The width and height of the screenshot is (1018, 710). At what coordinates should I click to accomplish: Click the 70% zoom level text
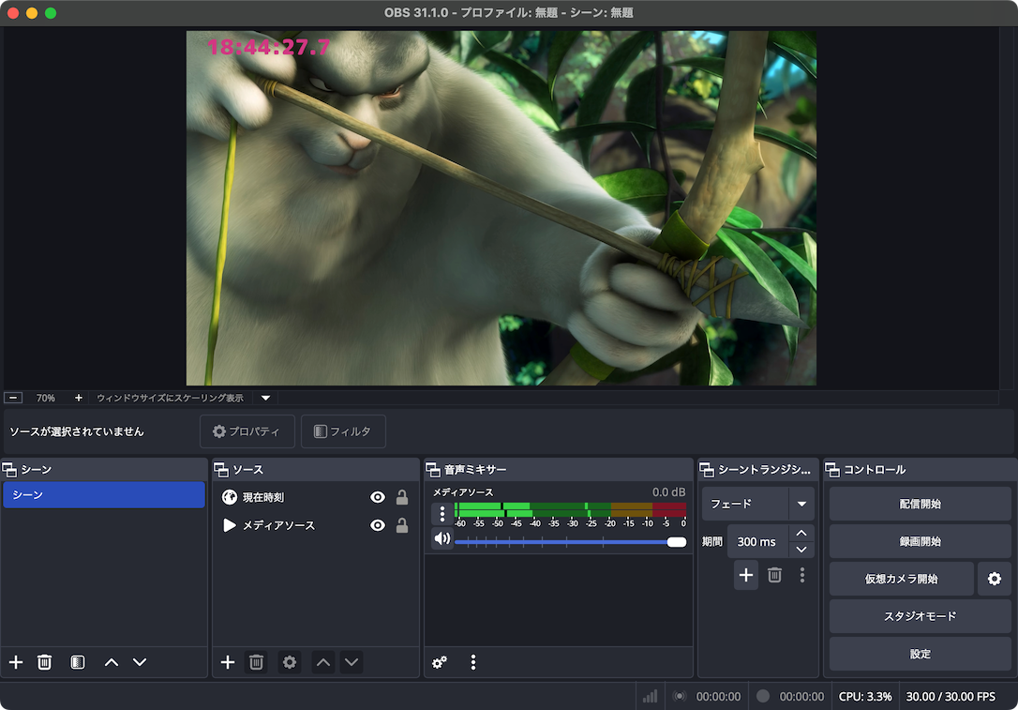click(45, 398)
